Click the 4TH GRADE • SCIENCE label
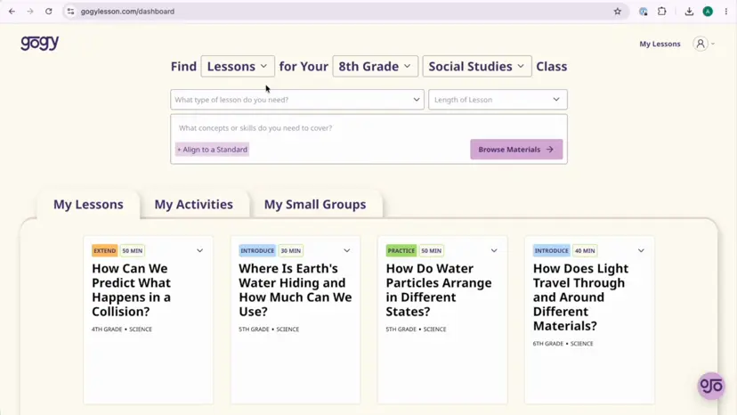This screenshot has width=737, height=415. (x=122, y=330)
